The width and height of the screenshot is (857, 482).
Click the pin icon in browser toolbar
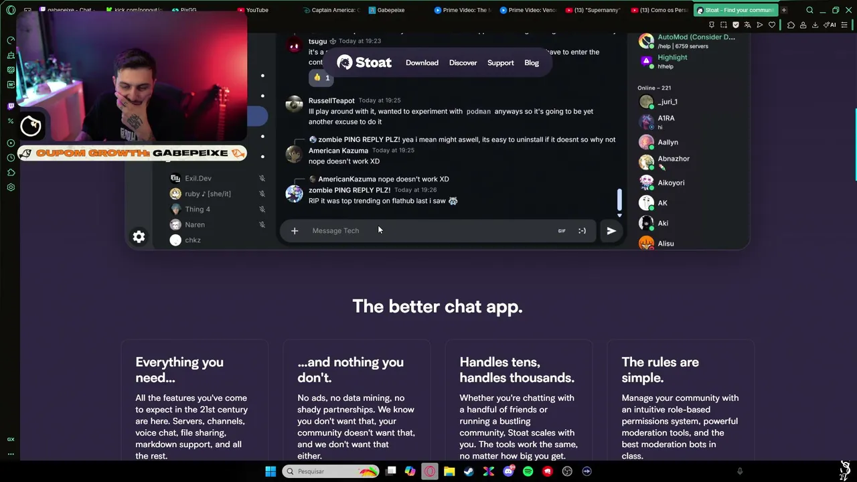click(x=712, y=25)
